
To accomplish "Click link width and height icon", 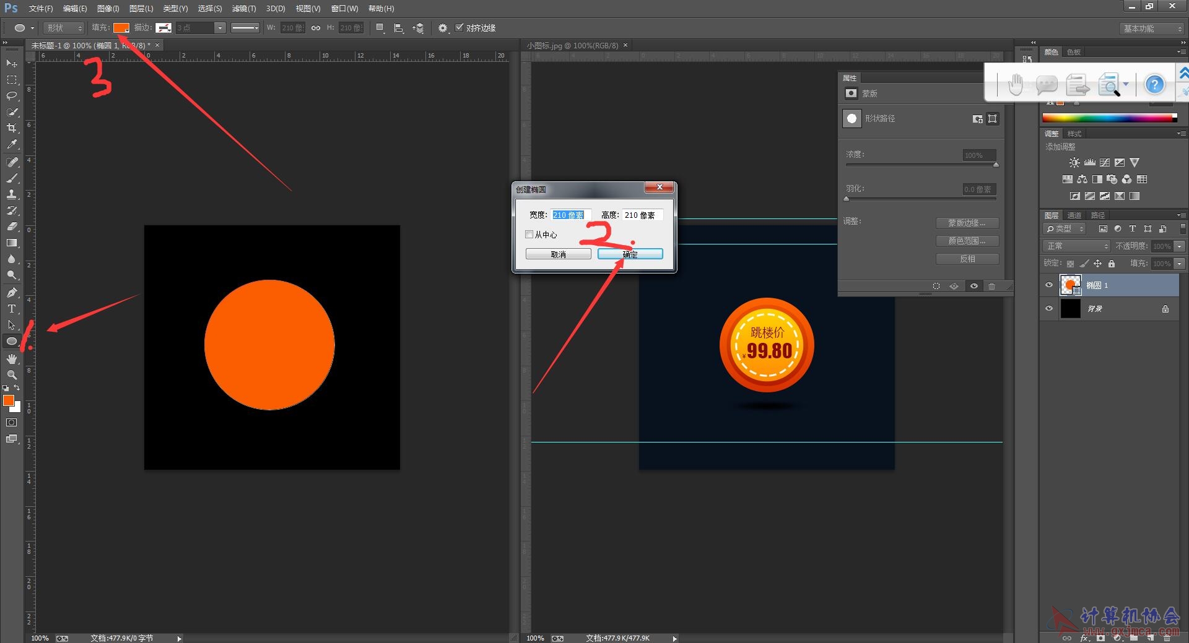I will pos(316,28).
